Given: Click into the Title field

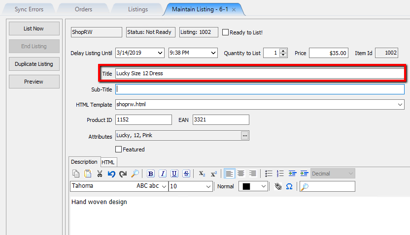Looking at the screenshot, I should tap(260, 74).
